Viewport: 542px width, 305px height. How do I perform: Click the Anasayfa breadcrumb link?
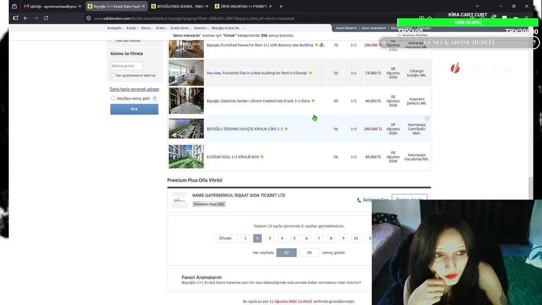(114, 28)
